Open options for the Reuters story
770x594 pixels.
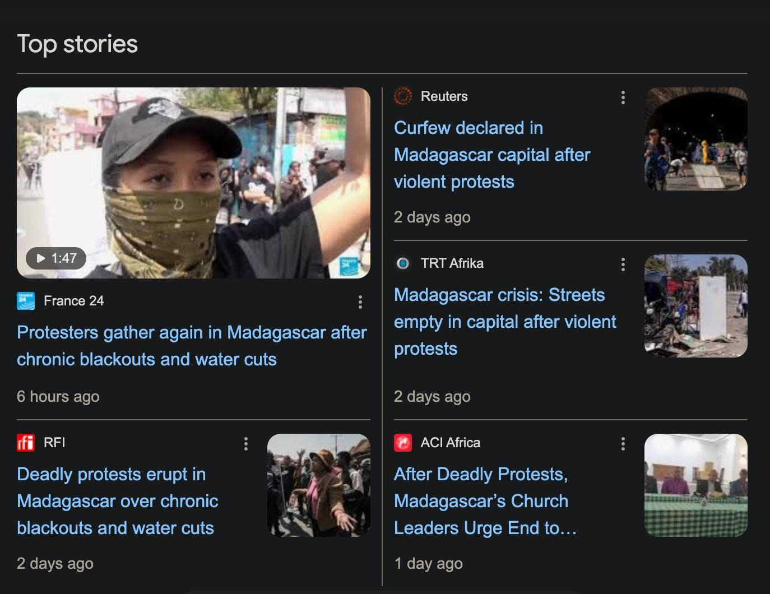623,98
